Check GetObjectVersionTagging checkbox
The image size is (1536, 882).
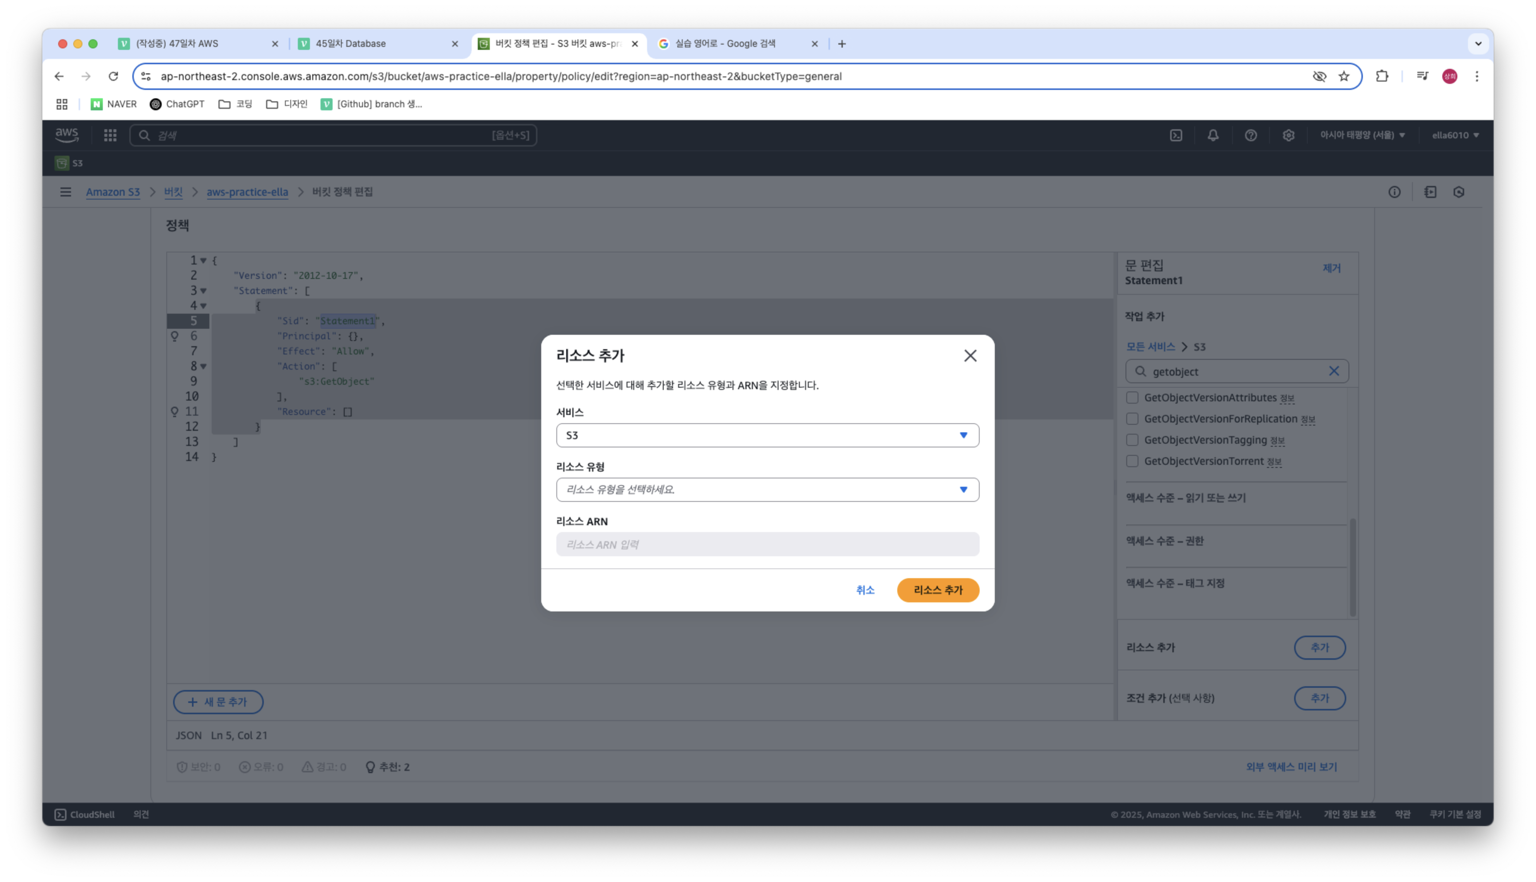click(1132, 440)
